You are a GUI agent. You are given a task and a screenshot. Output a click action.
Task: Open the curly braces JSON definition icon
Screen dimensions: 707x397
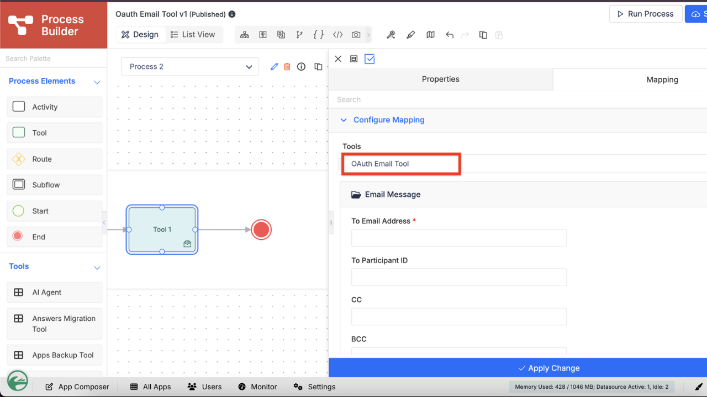318,35
